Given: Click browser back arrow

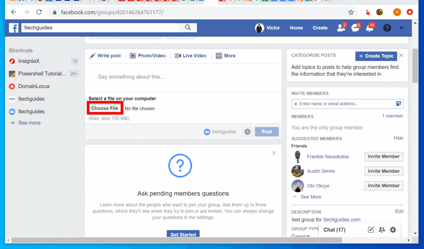Looking at the screenshot, I should tap(14, 12).
